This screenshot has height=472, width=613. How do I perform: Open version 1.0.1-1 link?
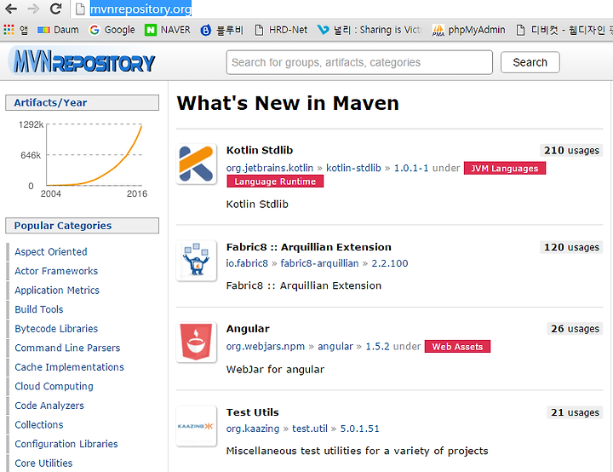[x=411, y=168]
